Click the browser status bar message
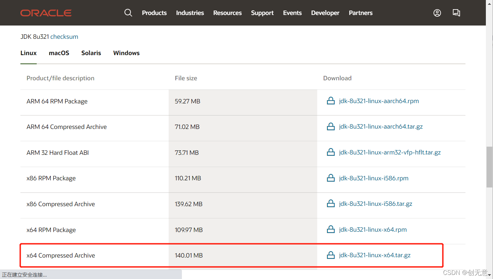This screenshot has width=493, height=279. pyautogui.click(x=24, y=275)
